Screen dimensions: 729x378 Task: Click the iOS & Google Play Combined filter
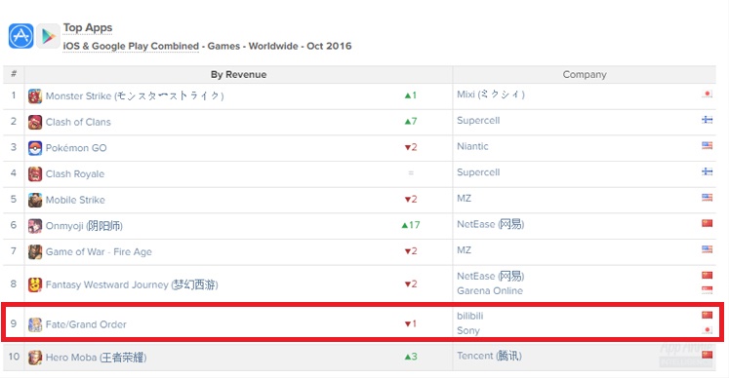[131, 46]
